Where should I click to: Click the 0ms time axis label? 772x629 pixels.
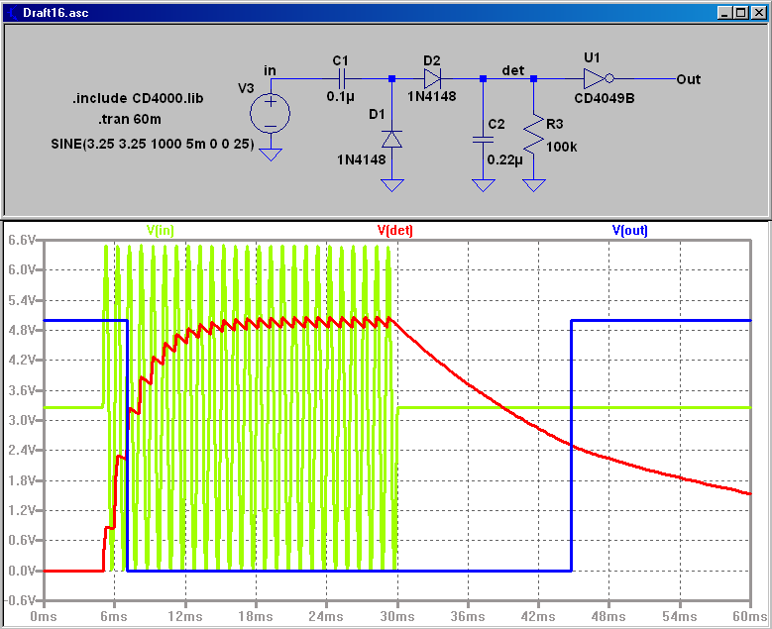pos(44,617)
